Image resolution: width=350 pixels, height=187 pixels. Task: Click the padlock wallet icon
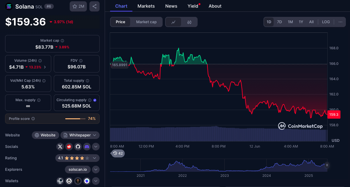[69, 181]
